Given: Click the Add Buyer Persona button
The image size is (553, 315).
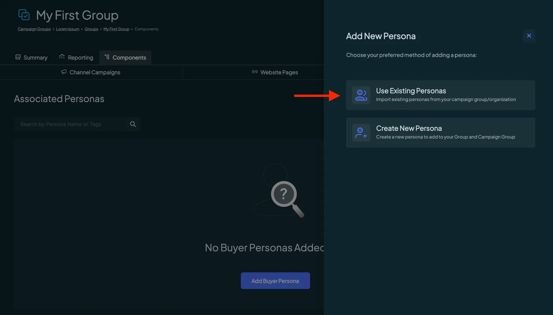Looking at the screenshot, I should 275,281.
